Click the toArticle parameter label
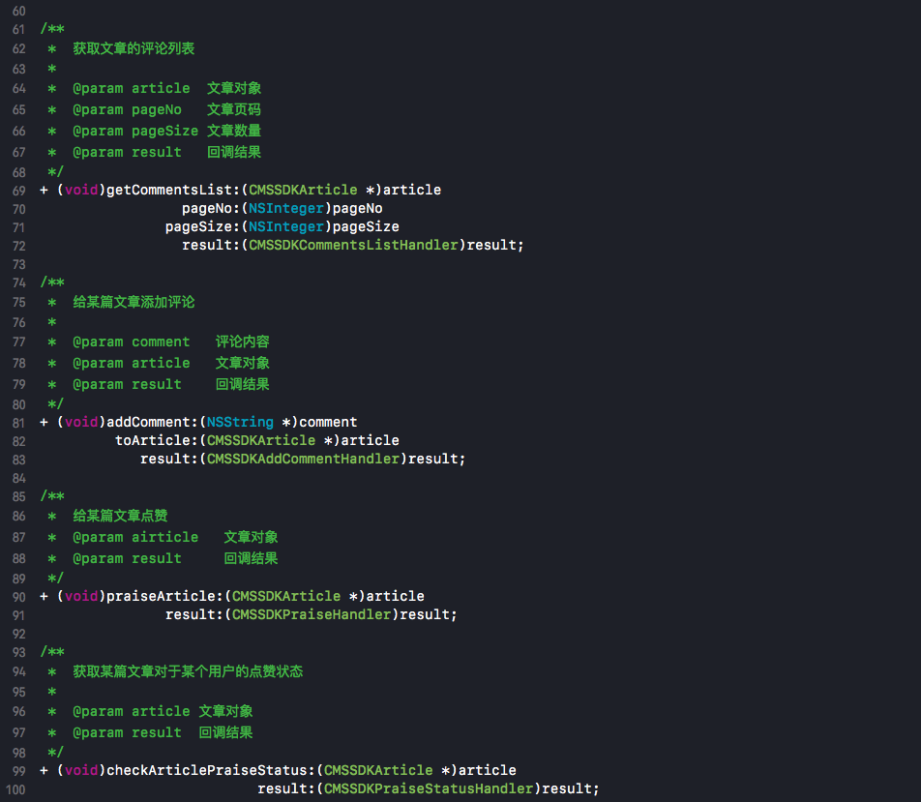This screenshot has height=802, width=921. pos(153,440)
